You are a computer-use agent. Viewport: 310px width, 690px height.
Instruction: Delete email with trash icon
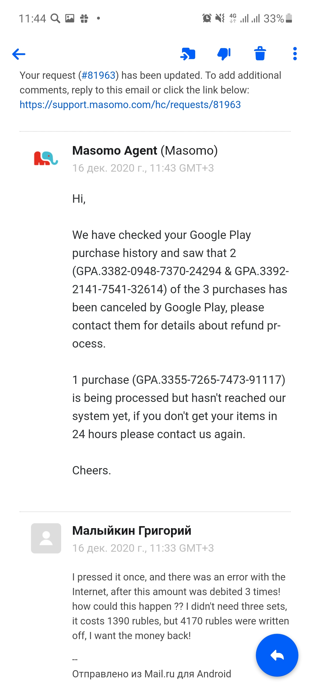point(260,53)
